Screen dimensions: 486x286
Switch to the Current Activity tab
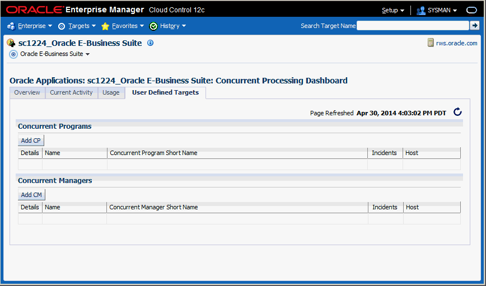pyautogui.click(x=71, y=93)
